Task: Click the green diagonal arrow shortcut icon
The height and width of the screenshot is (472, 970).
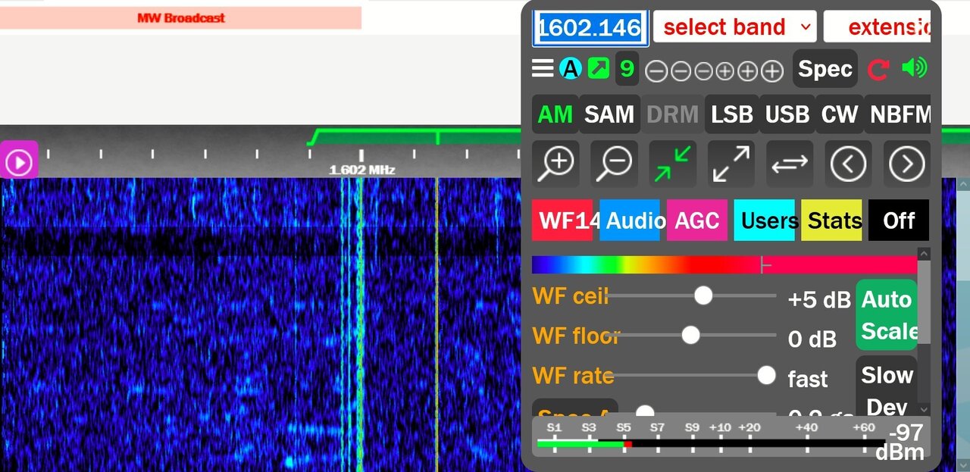Action: [x=597, y=68]
